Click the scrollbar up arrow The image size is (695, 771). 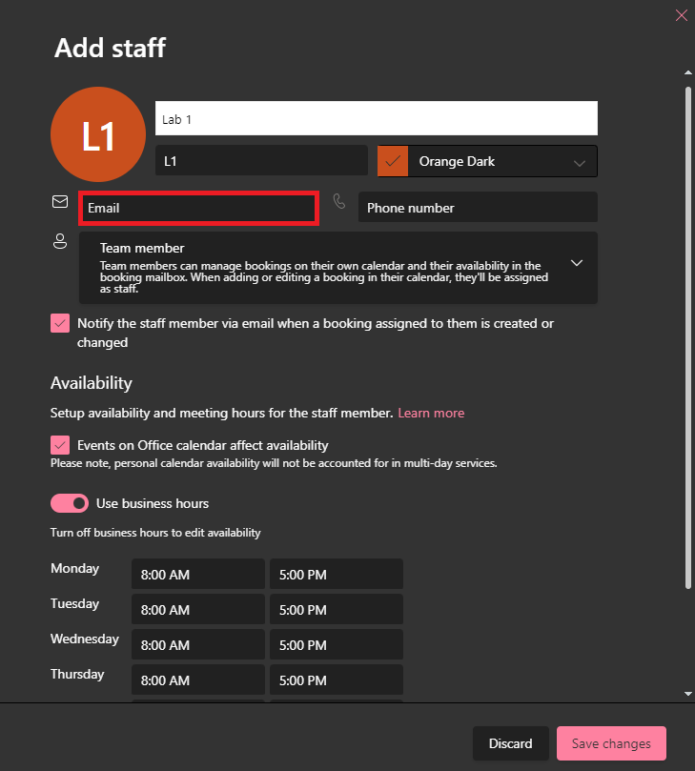pyautogui.click(x=687, y=71)
